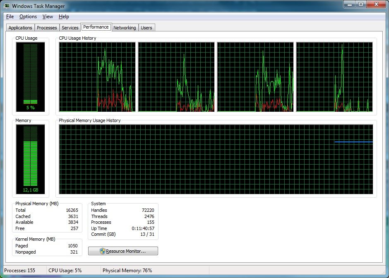Maximize the Task Manager window

(x=361, y=4)
